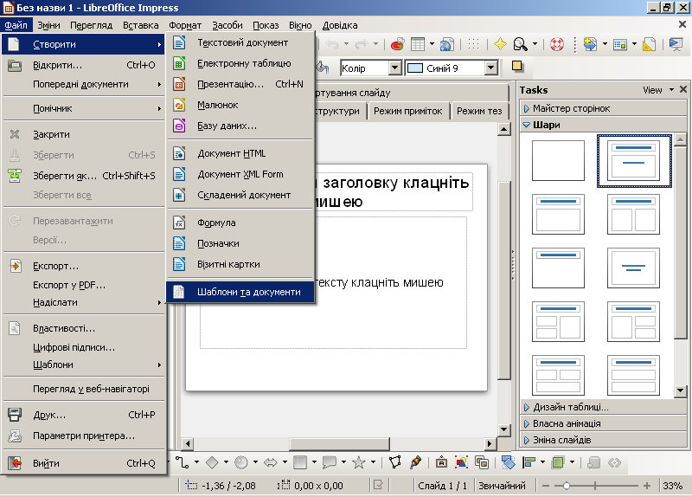Click the shadow toggle square icon
The height and width of the screenshot is (497, 692).
pos(516,67)
